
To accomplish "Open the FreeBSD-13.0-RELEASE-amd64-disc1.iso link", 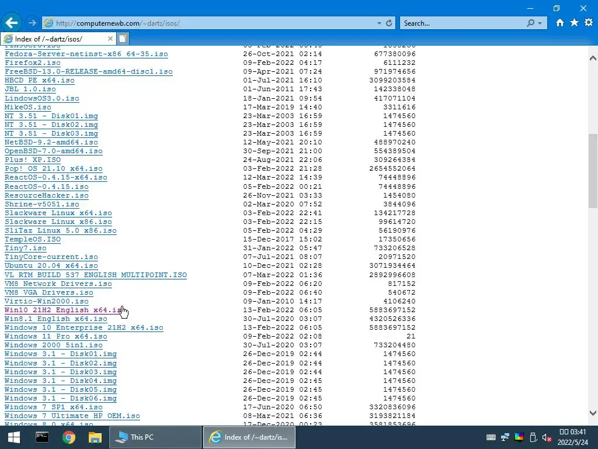I will [x=89, y=71].
